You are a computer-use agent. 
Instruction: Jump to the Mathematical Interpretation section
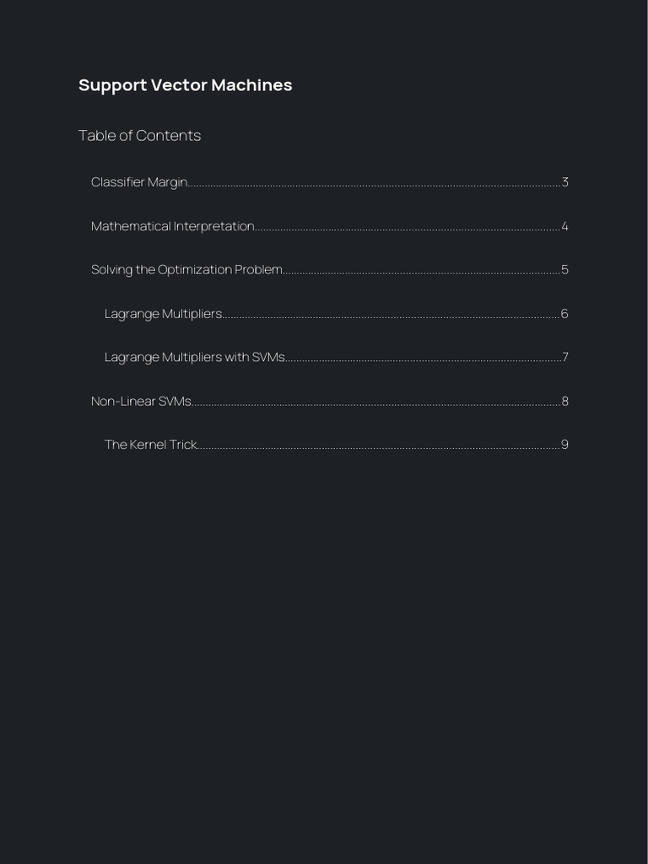[x=172, y=226]
